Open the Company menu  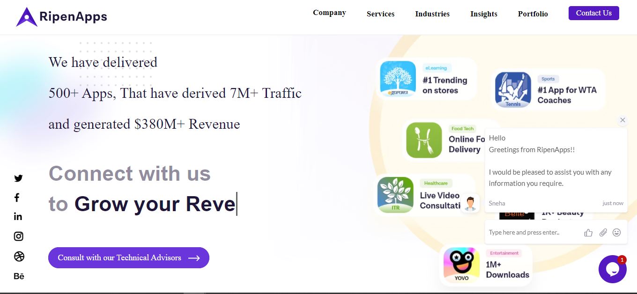[x=329, y=13]
